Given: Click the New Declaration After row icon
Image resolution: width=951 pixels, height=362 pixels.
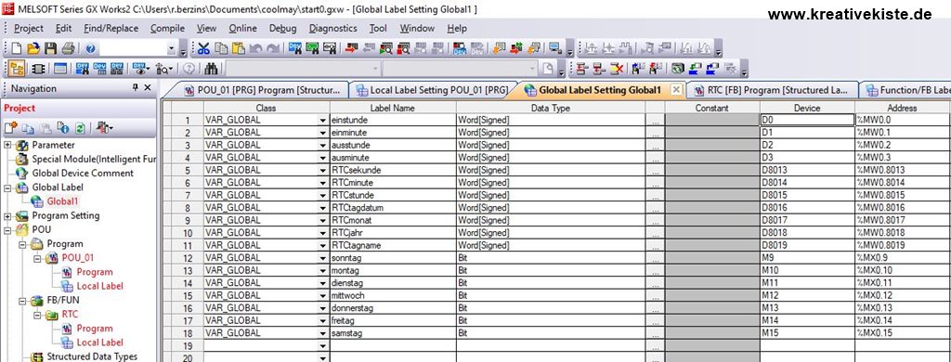Looking at the screenshot, I should click(x=599, y=68).
